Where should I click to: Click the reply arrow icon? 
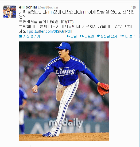[68, 36]
